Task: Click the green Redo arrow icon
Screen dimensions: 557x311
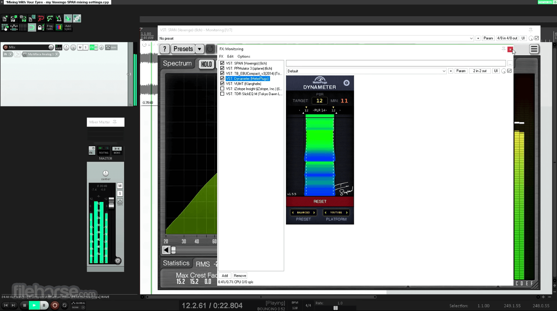Action: tap(50, 19)
